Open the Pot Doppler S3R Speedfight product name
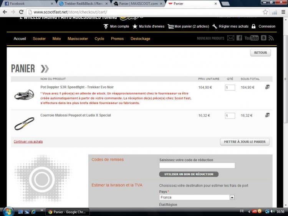This screenshot has width=288, height=216. point(77,87)
